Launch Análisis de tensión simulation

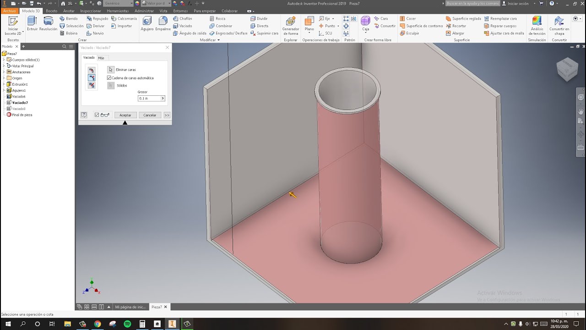point(537,26)
